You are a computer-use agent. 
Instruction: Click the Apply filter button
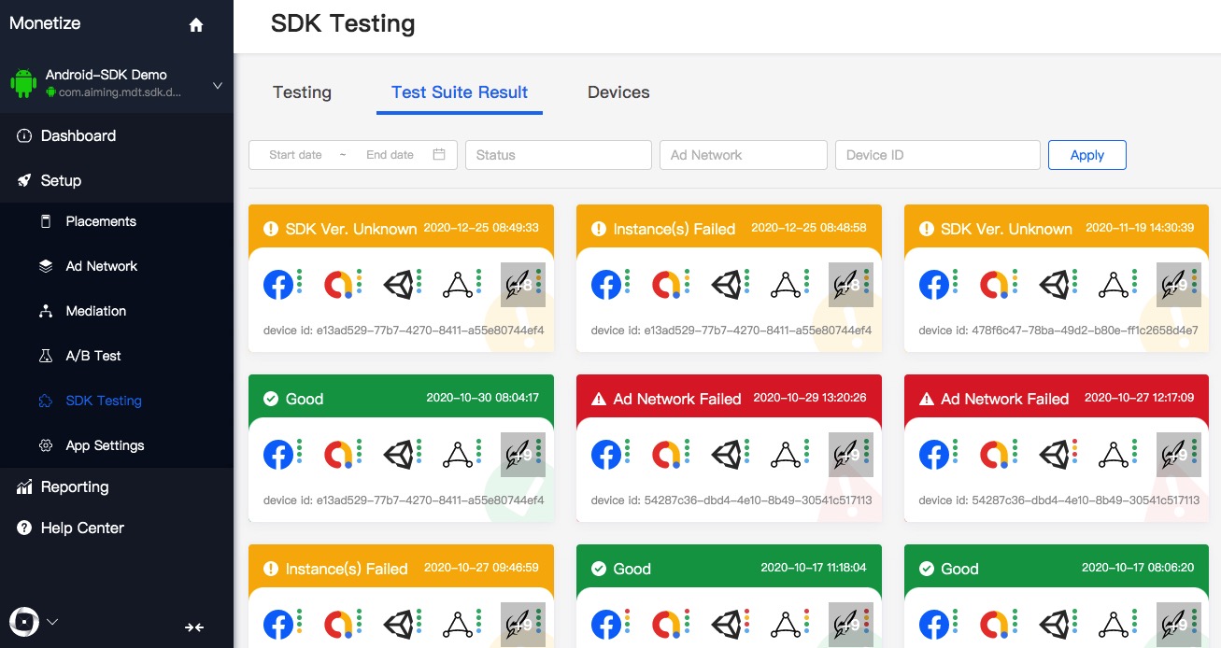[x=1086, y=154]
